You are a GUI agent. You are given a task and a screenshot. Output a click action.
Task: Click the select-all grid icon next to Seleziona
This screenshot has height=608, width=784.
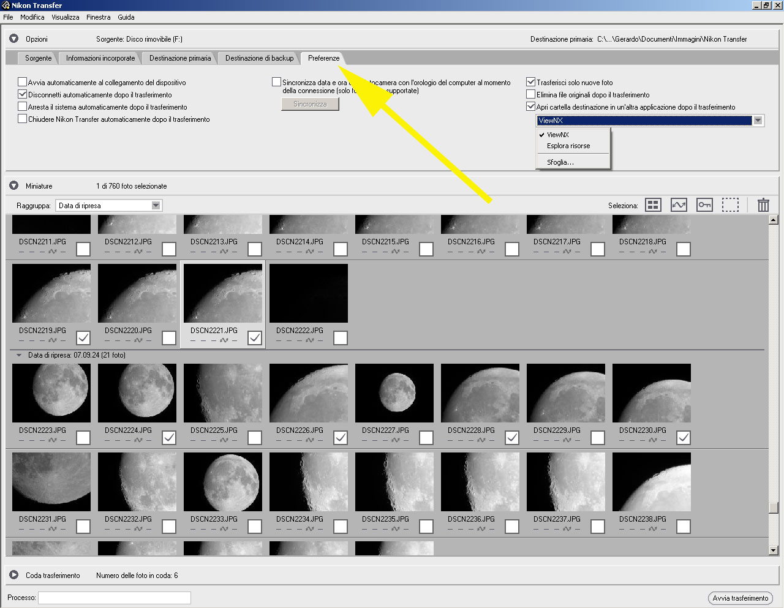pos(654,205)
